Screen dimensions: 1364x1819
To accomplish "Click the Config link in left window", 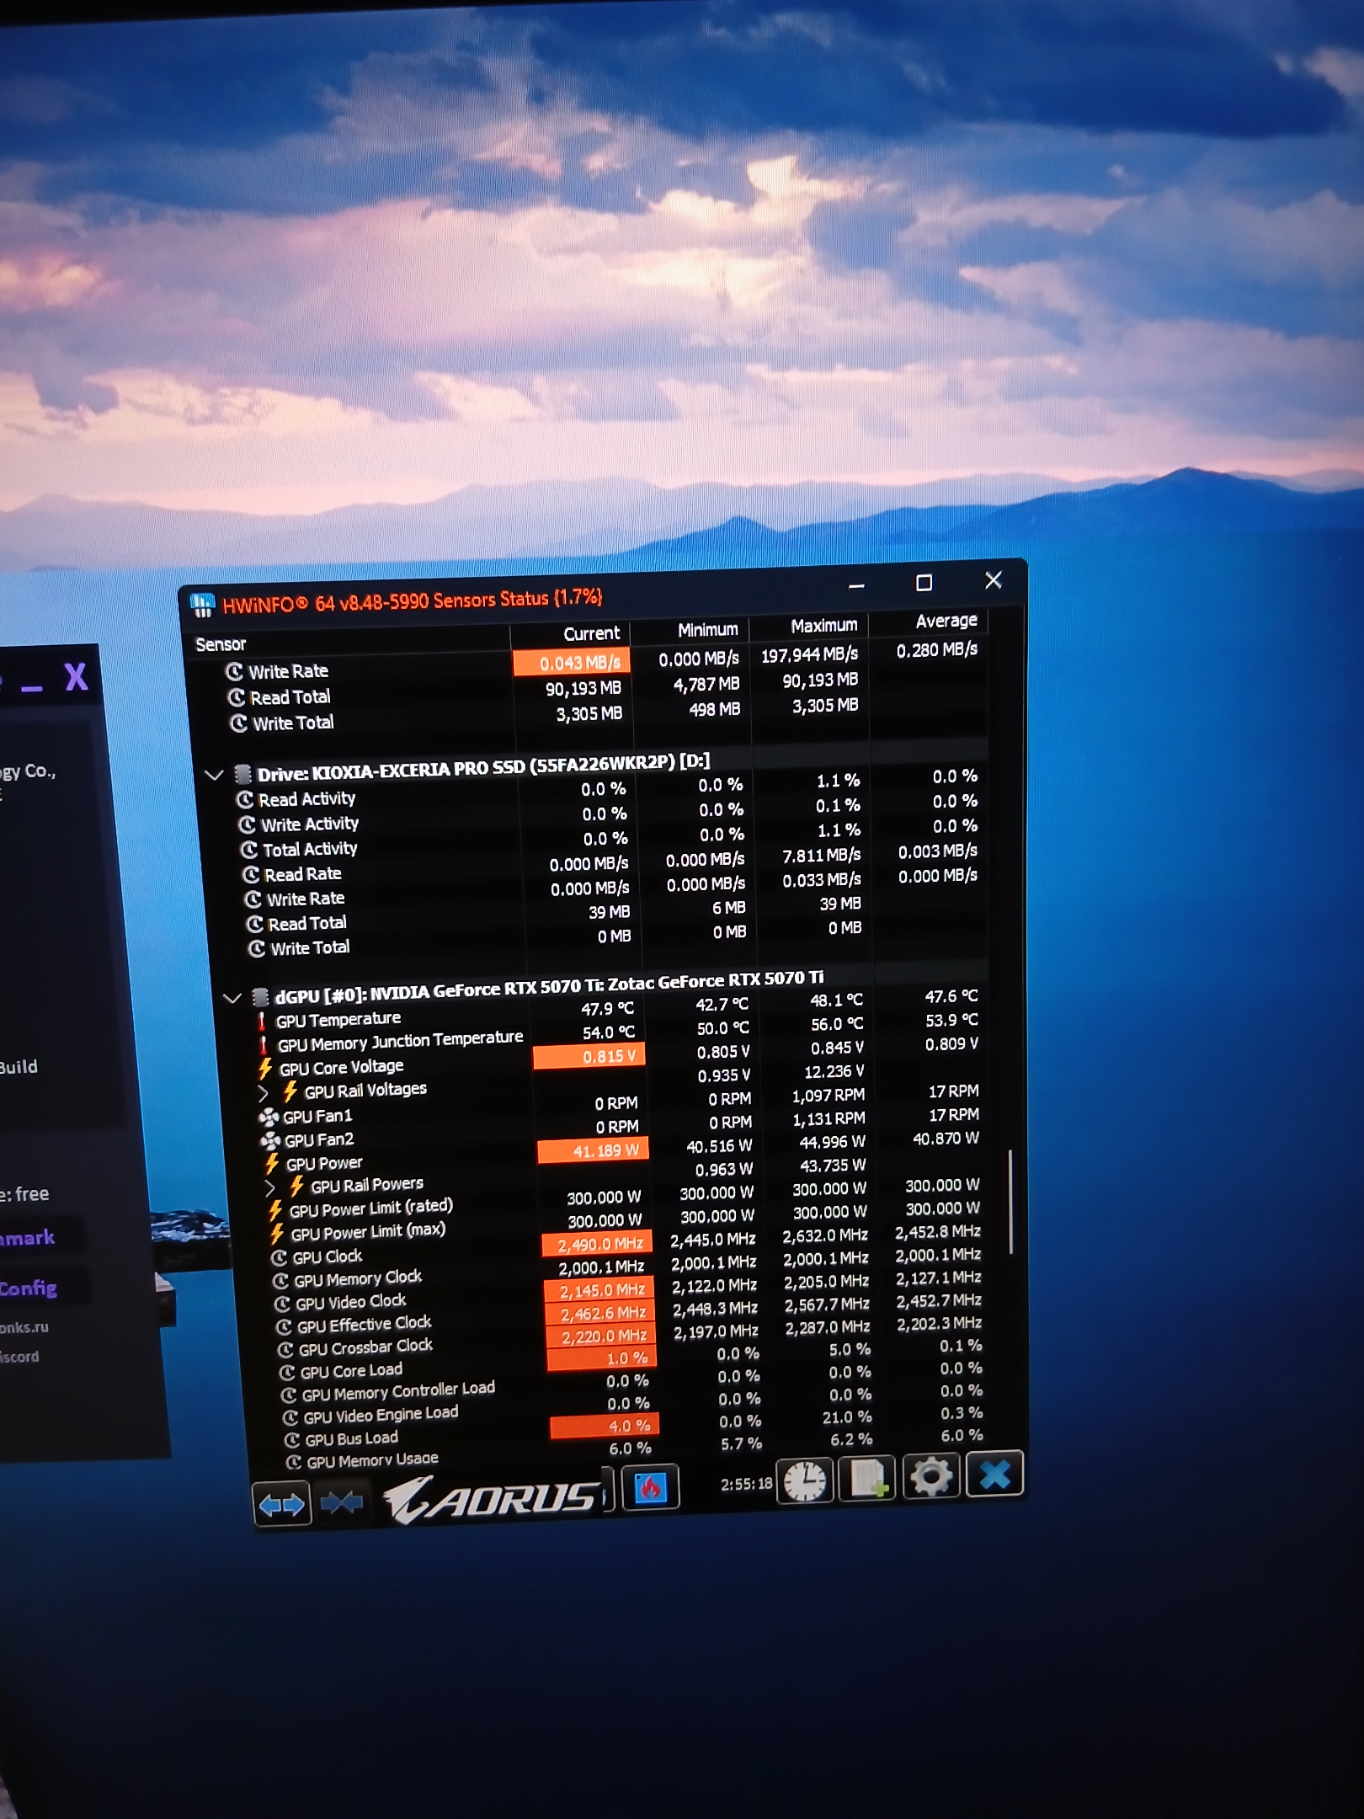I will [29, 1288].
